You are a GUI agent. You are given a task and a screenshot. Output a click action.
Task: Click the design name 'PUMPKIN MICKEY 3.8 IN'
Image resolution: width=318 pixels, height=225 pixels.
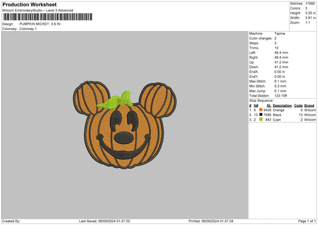pos(40,24)
